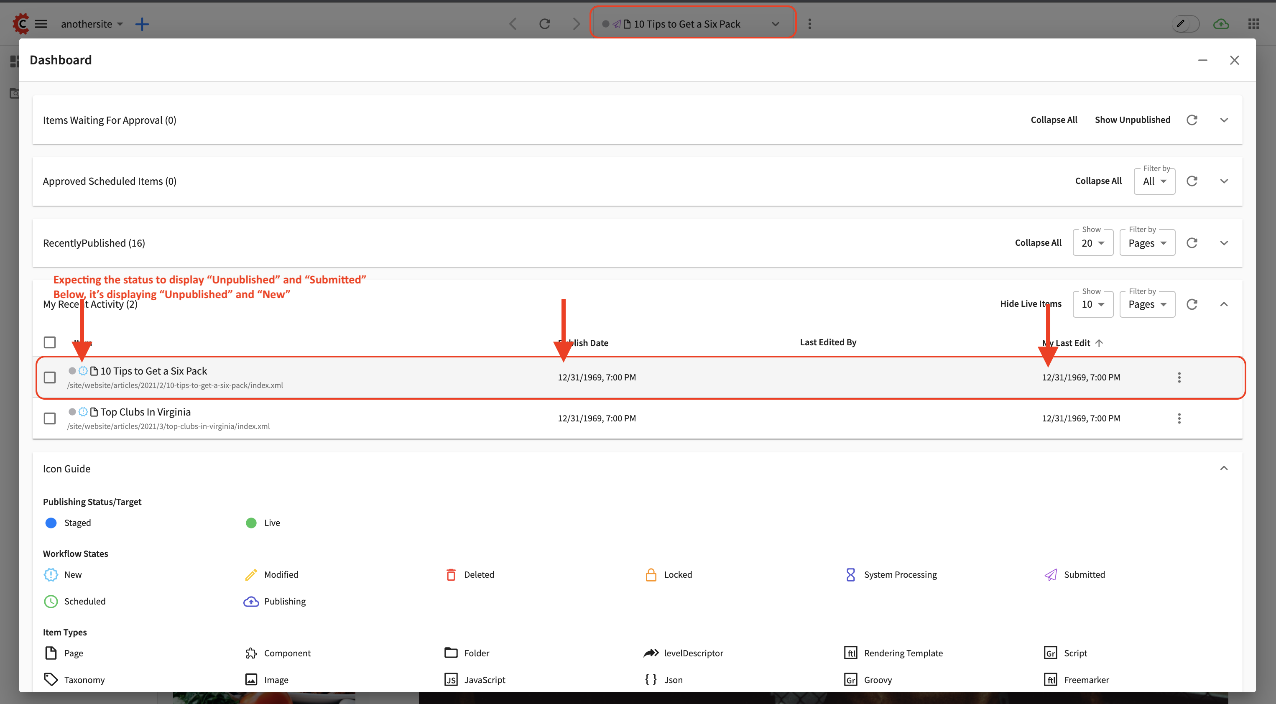Click the hamburger navigation menu icon

click(42, 24)
